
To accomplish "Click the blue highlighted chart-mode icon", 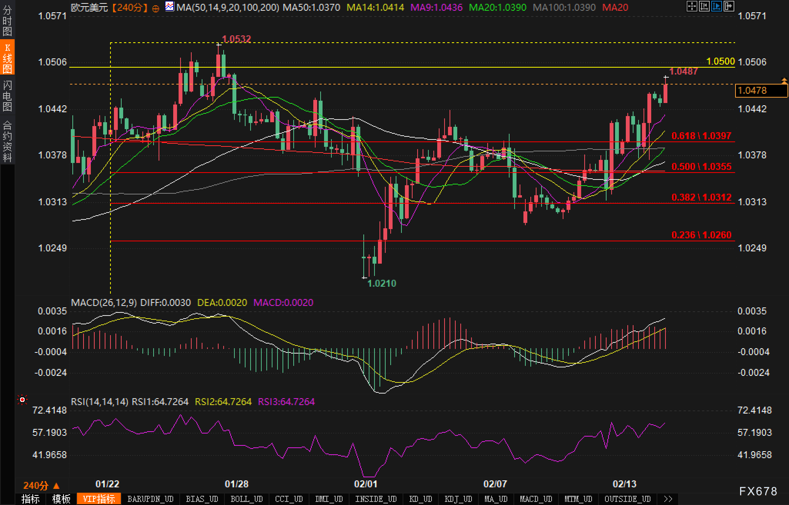I will [716, 6].
